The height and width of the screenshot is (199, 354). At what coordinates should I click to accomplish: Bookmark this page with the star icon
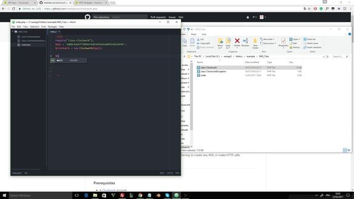pyautogui.click(x=310, y=9)
